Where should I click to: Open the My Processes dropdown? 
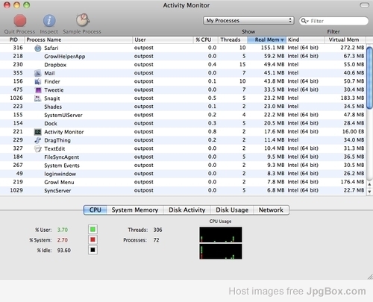[248, 21]
